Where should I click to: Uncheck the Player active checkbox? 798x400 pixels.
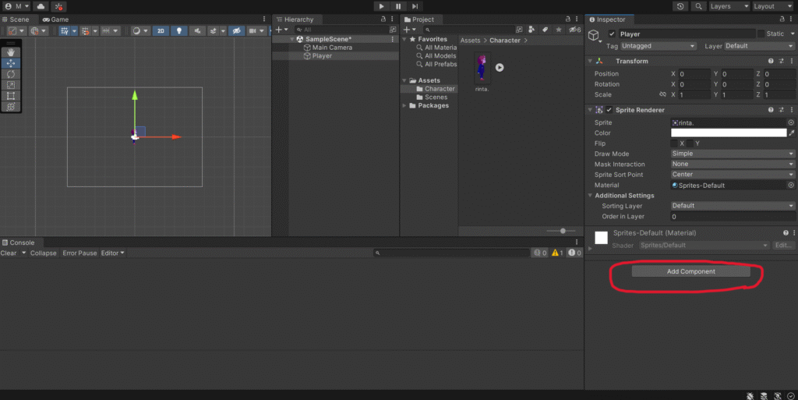click(612, 34)
